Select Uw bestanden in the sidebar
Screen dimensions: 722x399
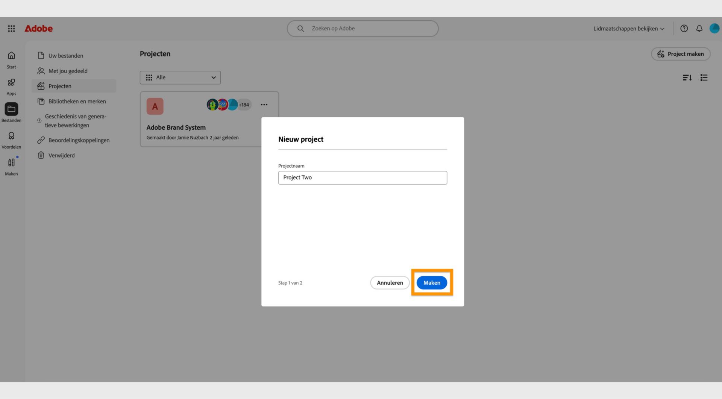pos(65,56)
